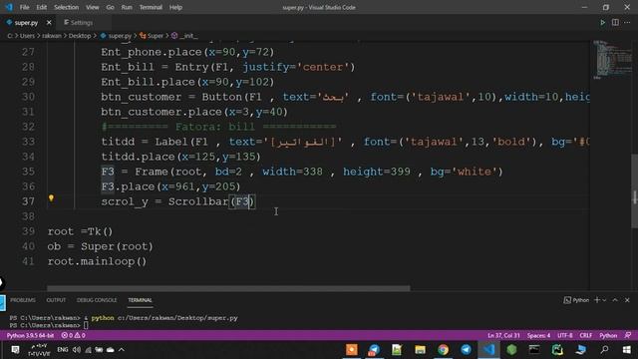
Task: Split the editor right
Action: point(615,22)
